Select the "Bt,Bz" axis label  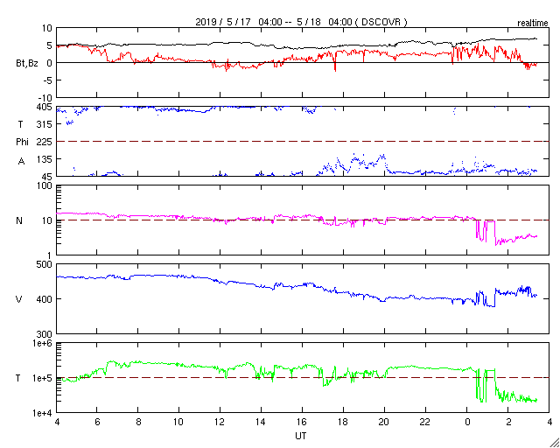[x=27, y=66]
